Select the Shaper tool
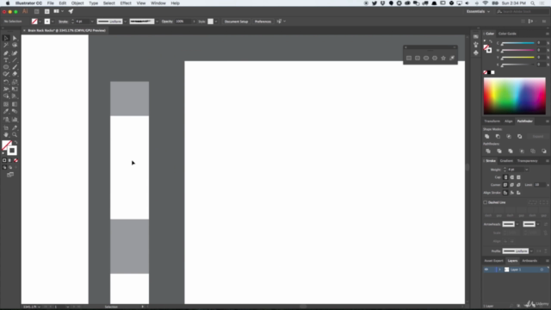 click(x=6, y=74)
